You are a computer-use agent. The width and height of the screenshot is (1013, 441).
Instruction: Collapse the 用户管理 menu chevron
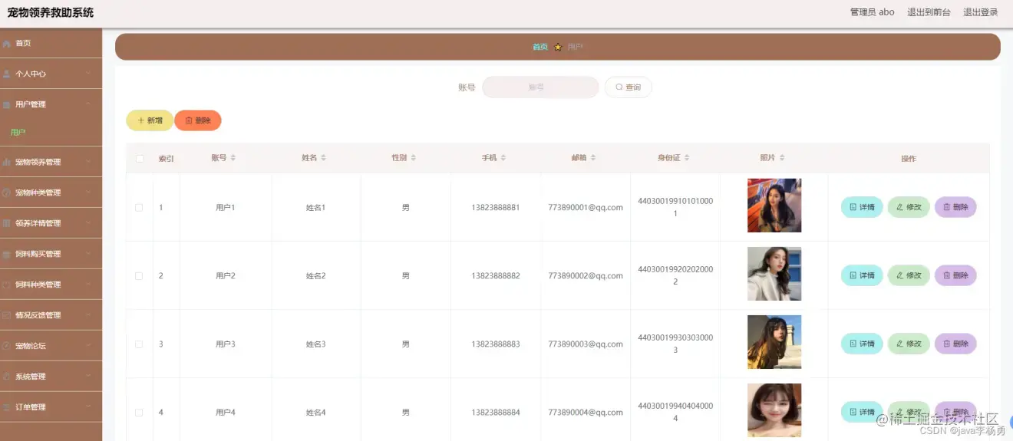point(88,104)
